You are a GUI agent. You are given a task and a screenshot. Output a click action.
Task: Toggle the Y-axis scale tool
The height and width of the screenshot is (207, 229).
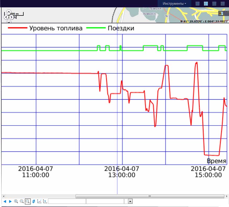[x=45, y=201]
